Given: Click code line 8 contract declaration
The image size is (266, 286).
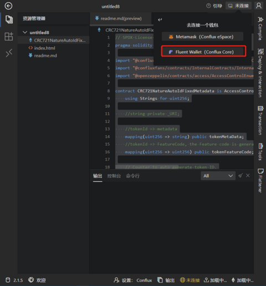Looking at the screenshot, I should (185, 91).
